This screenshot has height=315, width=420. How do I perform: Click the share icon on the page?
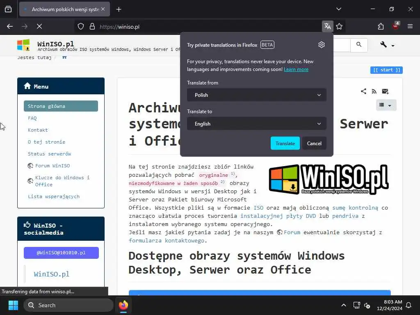363,91
